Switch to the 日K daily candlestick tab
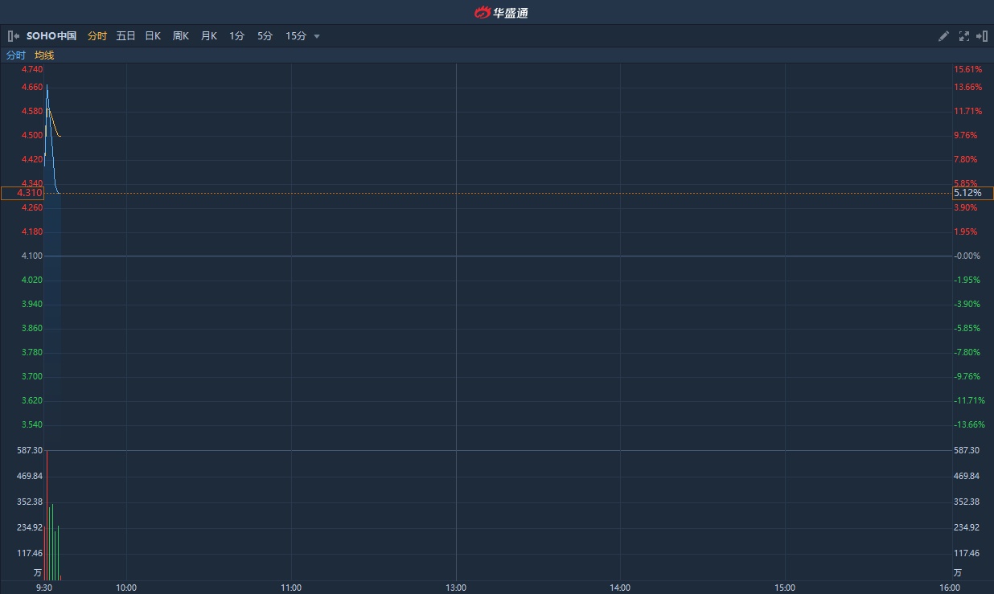Image resolution: width=994 pixels, height=594 pixels. [153, 36]
